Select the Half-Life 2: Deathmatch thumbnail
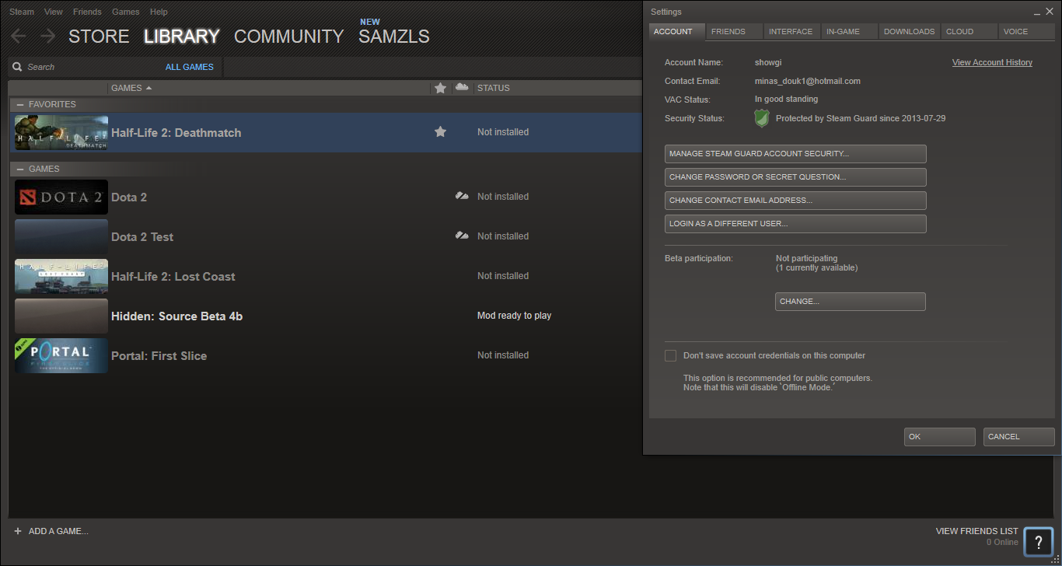 (61, 133)
